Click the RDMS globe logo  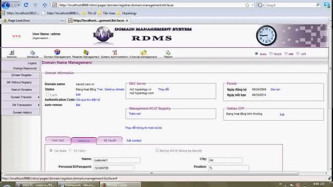[103, 35]
